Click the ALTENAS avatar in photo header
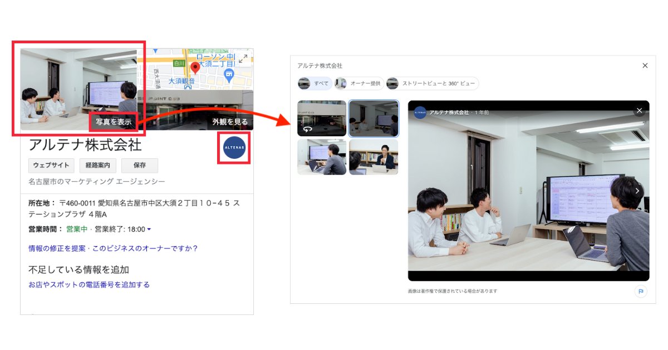The image size is (668, 350). pos(420,112)
